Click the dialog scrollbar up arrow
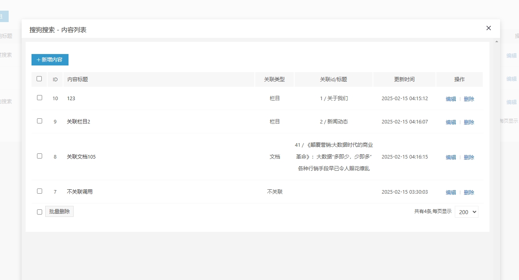Screen dimensions: 519x280 pos(497,41)
